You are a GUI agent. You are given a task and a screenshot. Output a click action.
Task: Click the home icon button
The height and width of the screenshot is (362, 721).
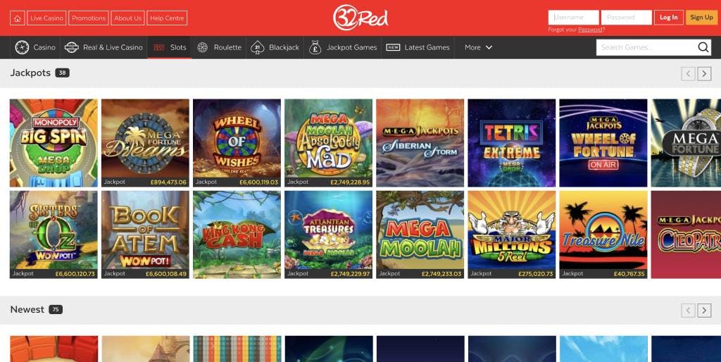pyautogui.click(x=18, y=18)
